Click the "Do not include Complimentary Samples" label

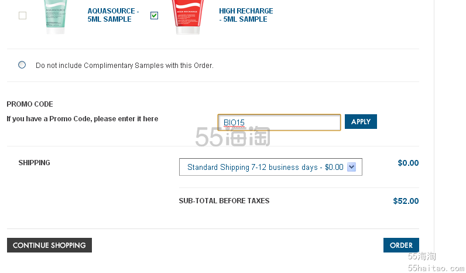[125, 66]
